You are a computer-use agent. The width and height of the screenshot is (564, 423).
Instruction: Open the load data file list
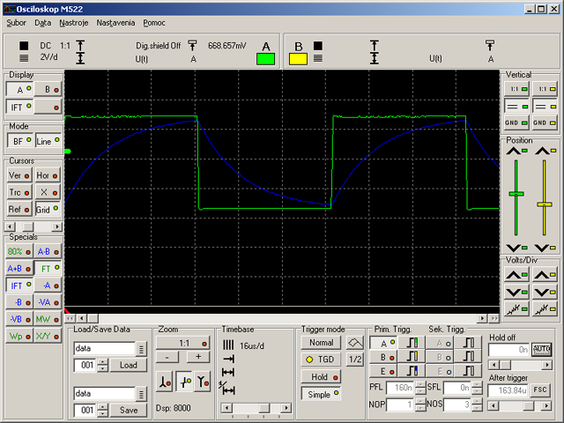pos(141,349)
